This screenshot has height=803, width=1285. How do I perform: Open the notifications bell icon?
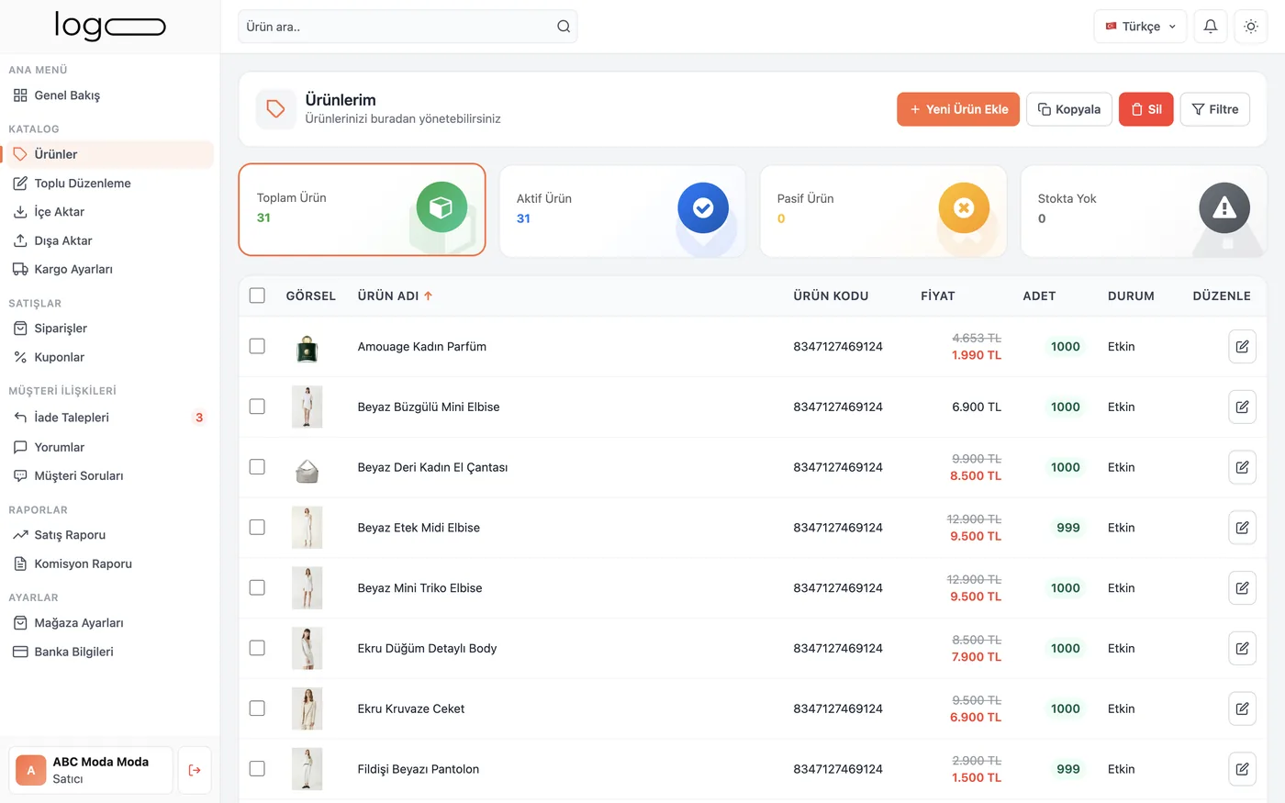point(1211,27)
